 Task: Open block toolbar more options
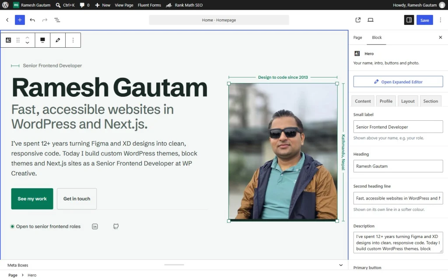click(x=73, y=40)
